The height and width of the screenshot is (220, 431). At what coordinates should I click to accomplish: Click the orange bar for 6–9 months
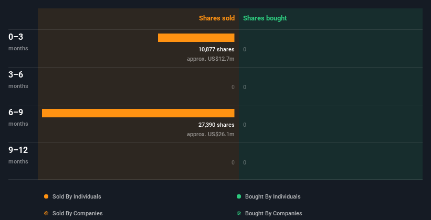click(x=138, y=113)
